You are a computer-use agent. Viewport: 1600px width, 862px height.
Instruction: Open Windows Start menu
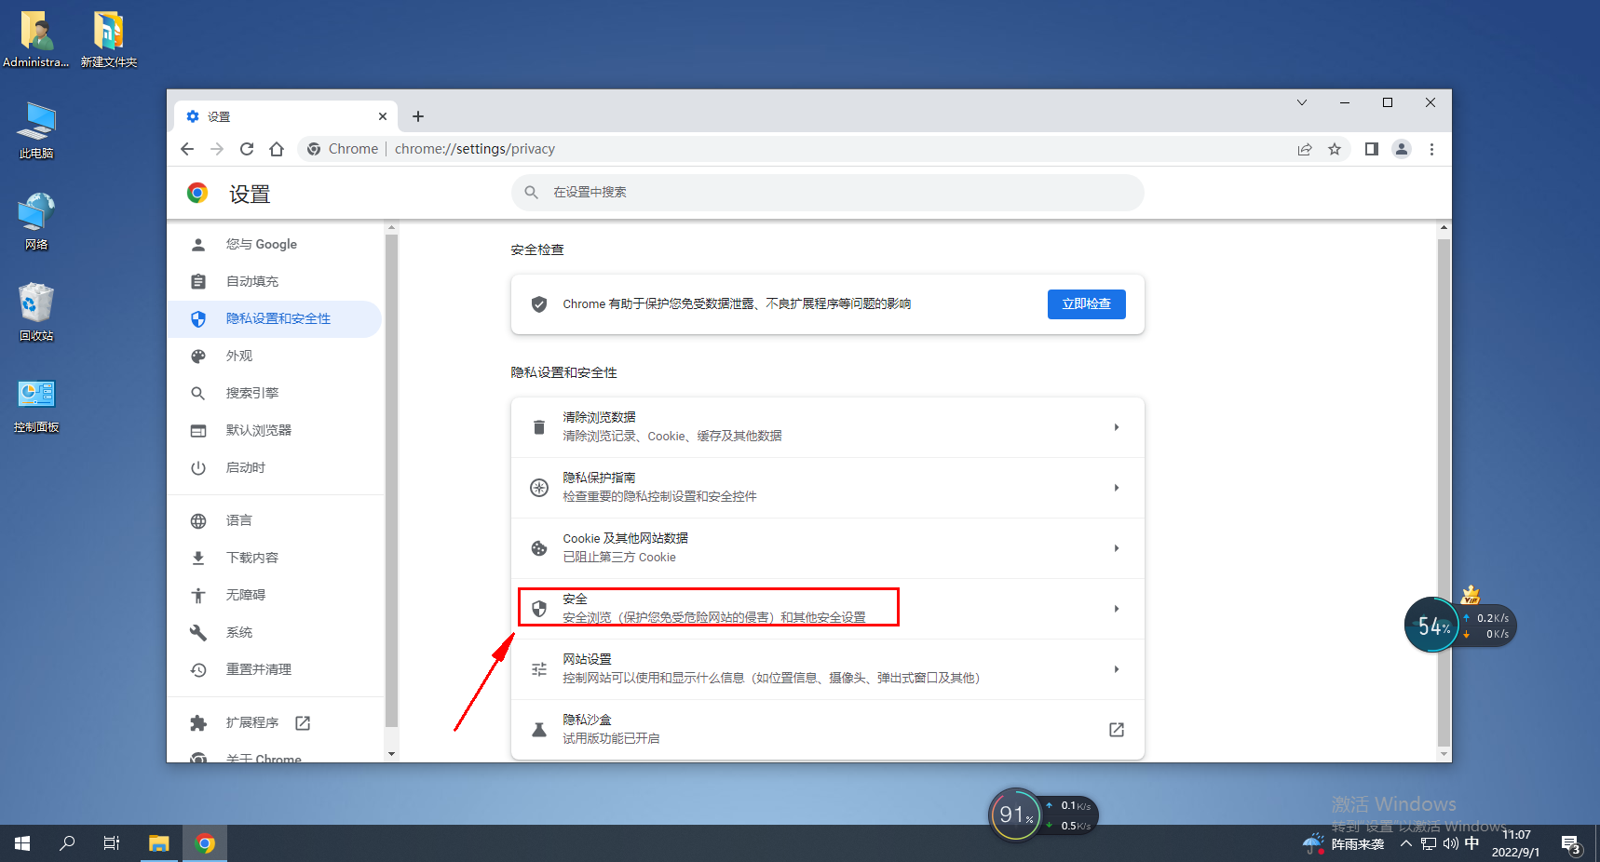click(x=22, y=843)
